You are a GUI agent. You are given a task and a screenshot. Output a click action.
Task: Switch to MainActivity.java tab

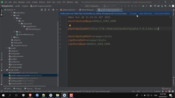tap(87, 10)
